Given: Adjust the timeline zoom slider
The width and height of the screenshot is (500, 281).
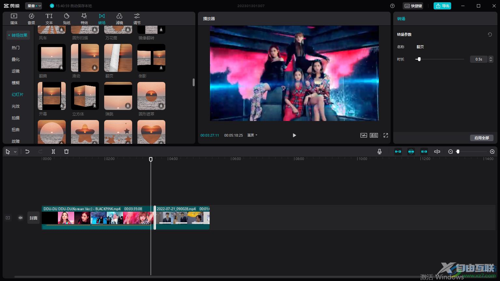Looking at the screenshot, I should pos(458,152).
